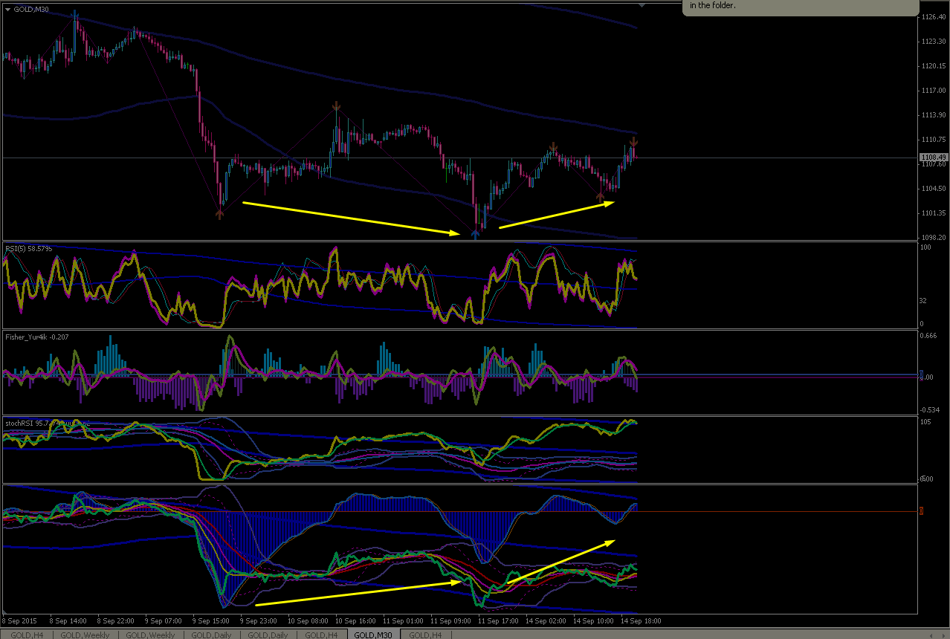
Task: Open the GOLD,H4 tab right of GOLD,M30
Action: [426, 635]
